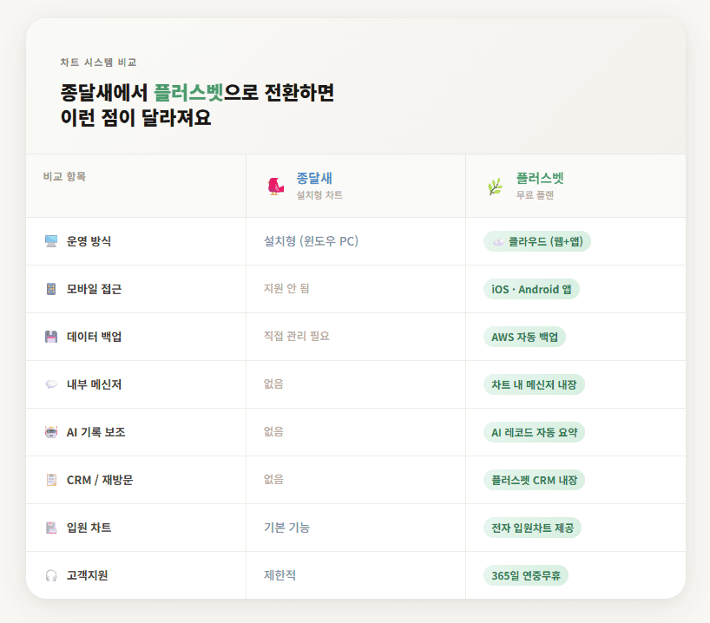Click the robot icon beside AI 기록 보조
Screen dimensions: 710x623
51,432
